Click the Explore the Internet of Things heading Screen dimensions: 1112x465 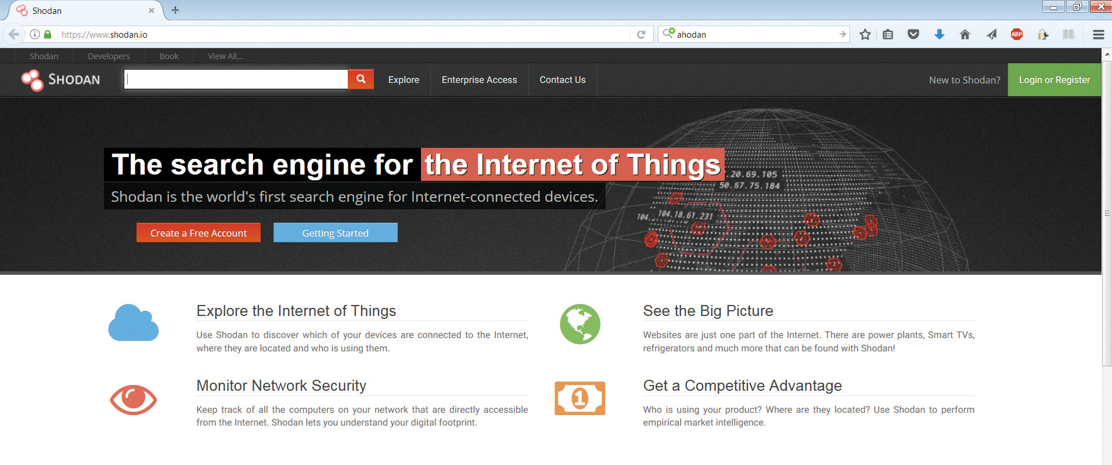tap(296, 311)
